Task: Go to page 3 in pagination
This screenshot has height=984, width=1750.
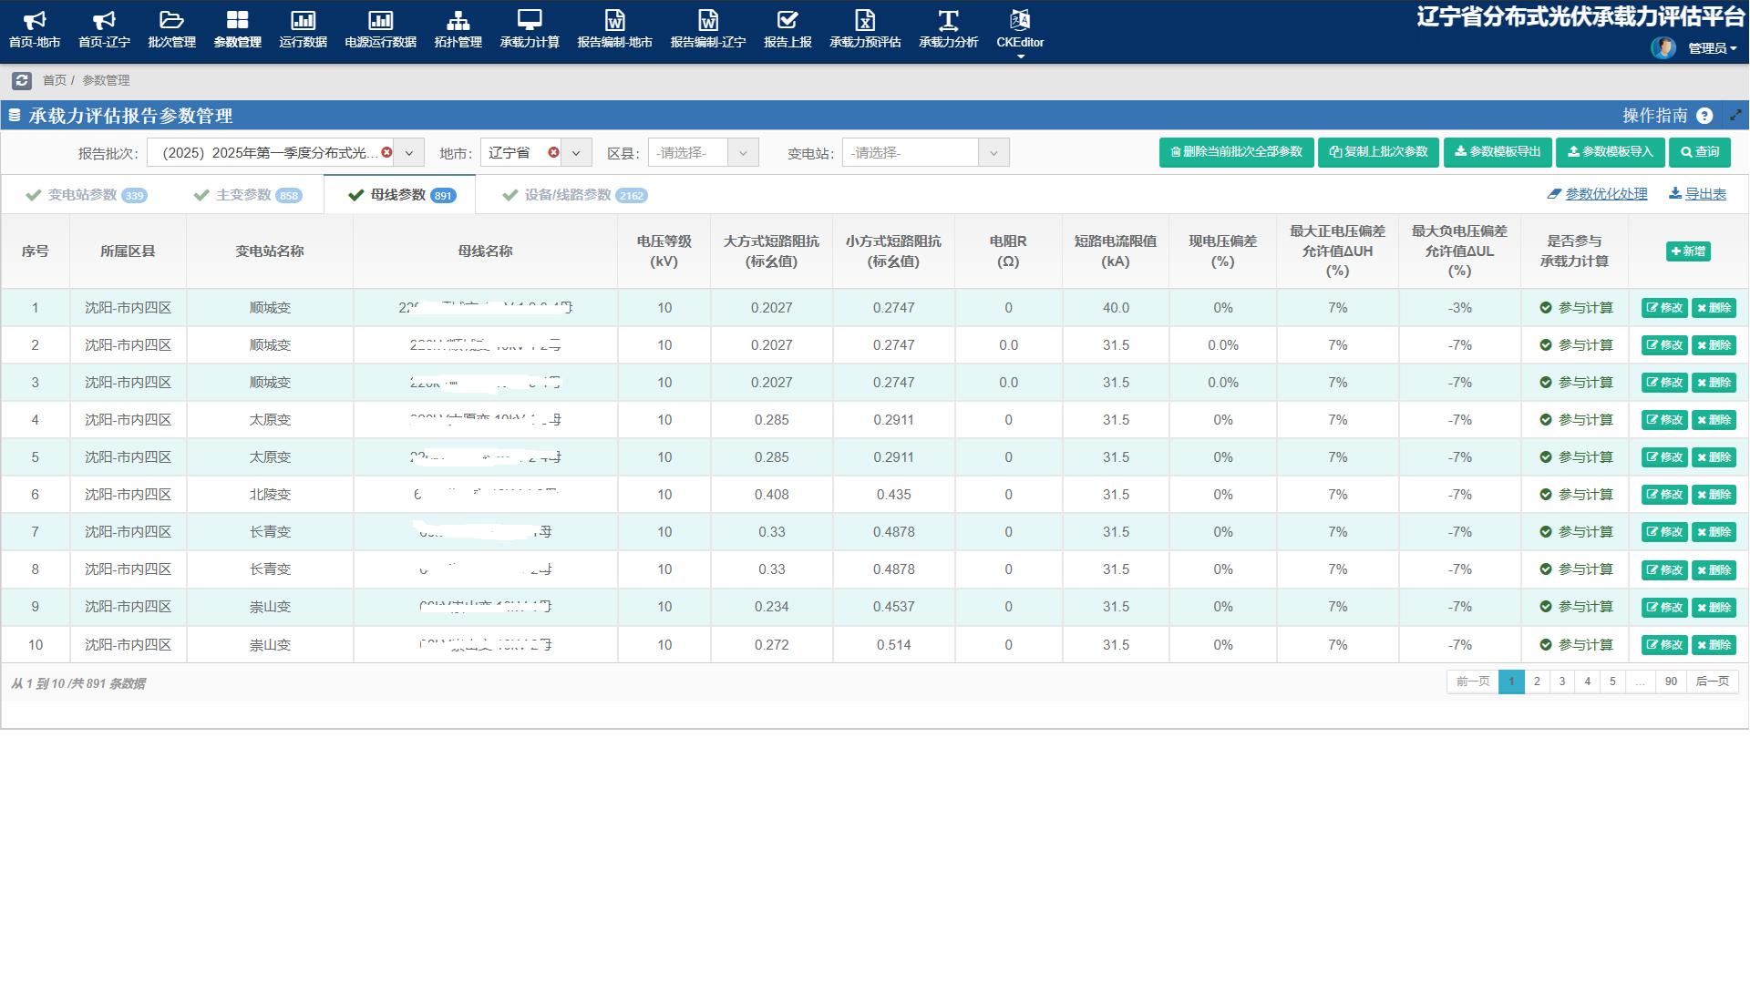Action: tap(1562, 682)
